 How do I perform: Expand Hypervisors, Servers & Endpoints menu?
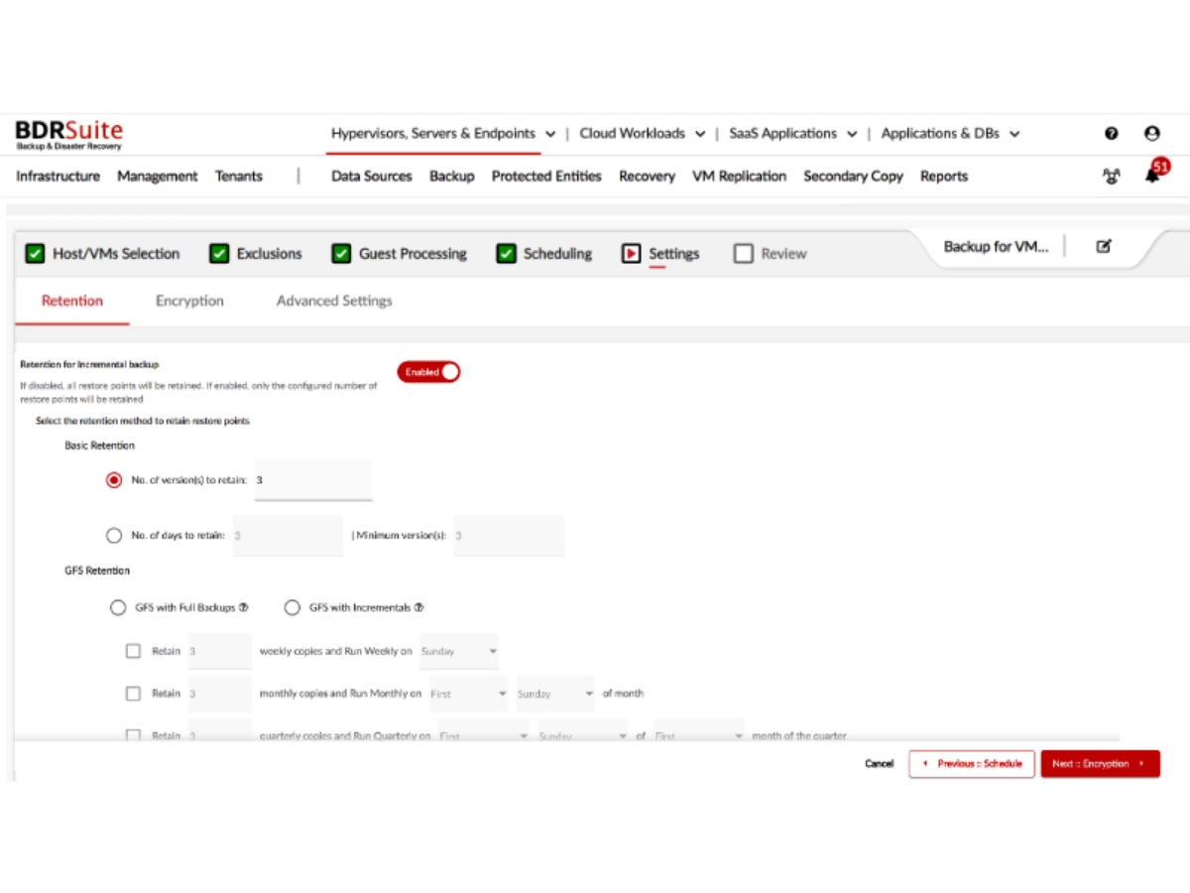[x=443, y=133]
